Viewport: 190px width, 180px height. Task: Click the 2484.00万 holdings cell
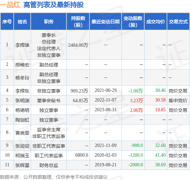[78, 45]
